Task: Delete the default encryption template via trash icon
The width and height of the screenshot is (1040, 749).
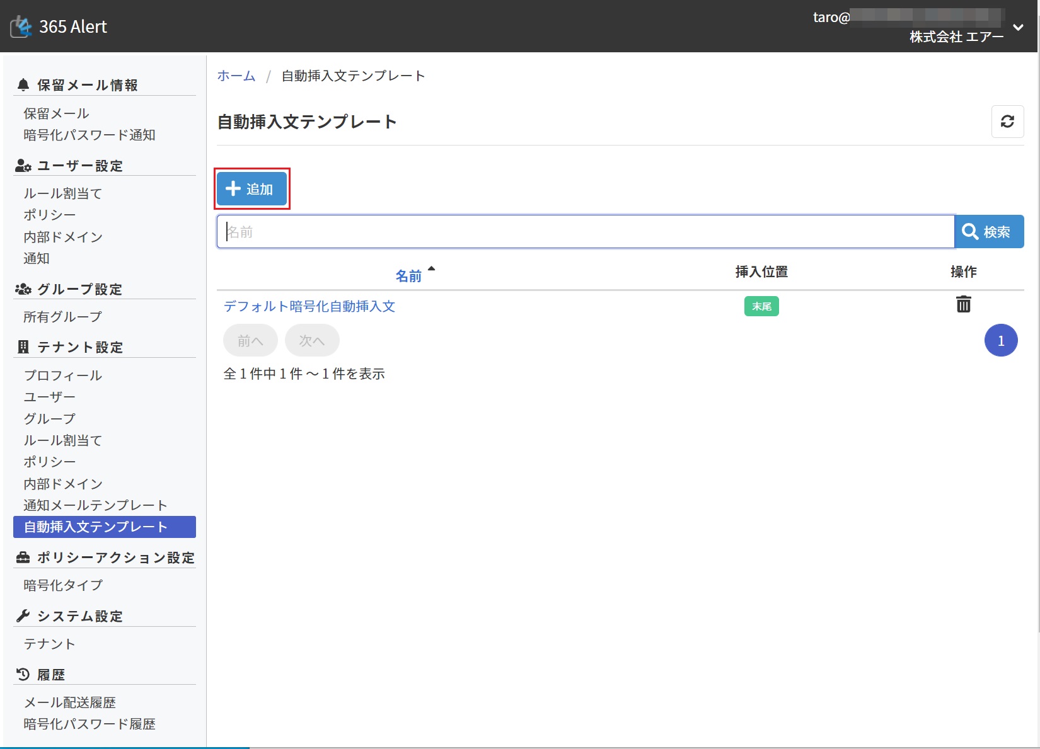Action: [x=963, y=305]
